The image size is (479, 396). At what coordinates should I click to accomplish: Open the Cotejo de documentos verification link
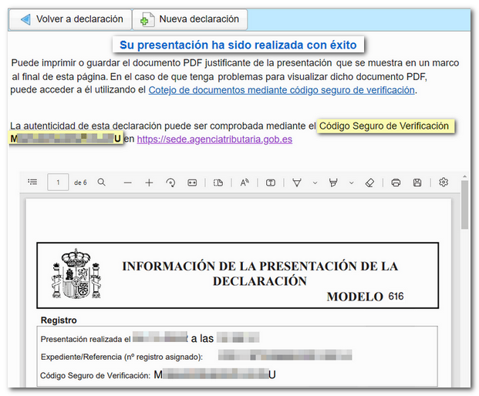pos(282,90)
